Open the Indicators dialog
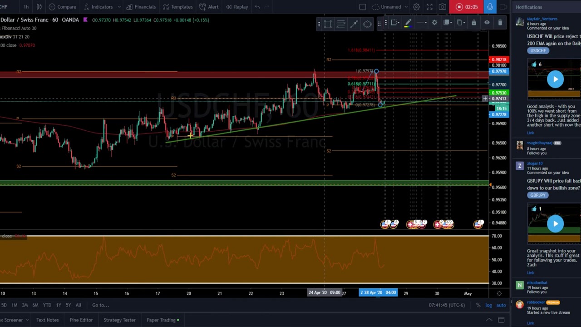This screenshot has width=581, height=327. (98, 7)
